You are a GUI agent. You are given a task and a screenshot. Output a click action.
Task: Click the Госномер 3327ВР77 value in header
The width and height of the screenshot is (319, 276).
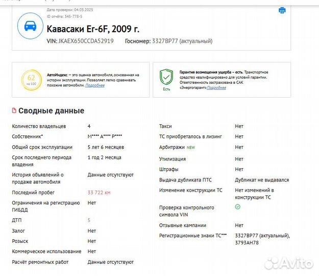pos(165,41)
